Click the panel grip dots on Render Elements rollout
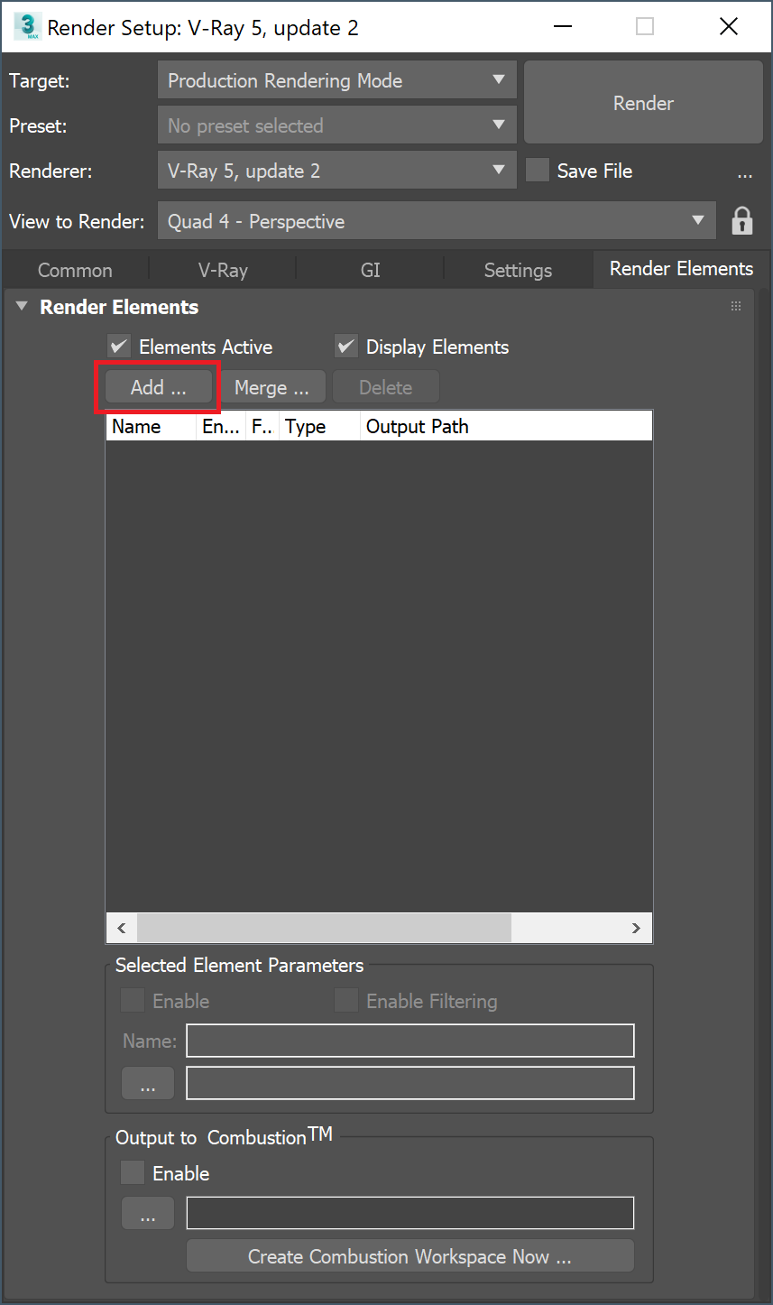 point(736,307)
